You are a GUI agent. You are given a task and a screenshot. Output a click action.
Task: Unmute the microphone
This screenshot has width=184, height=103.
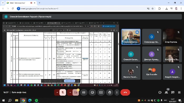click(63, 92)
